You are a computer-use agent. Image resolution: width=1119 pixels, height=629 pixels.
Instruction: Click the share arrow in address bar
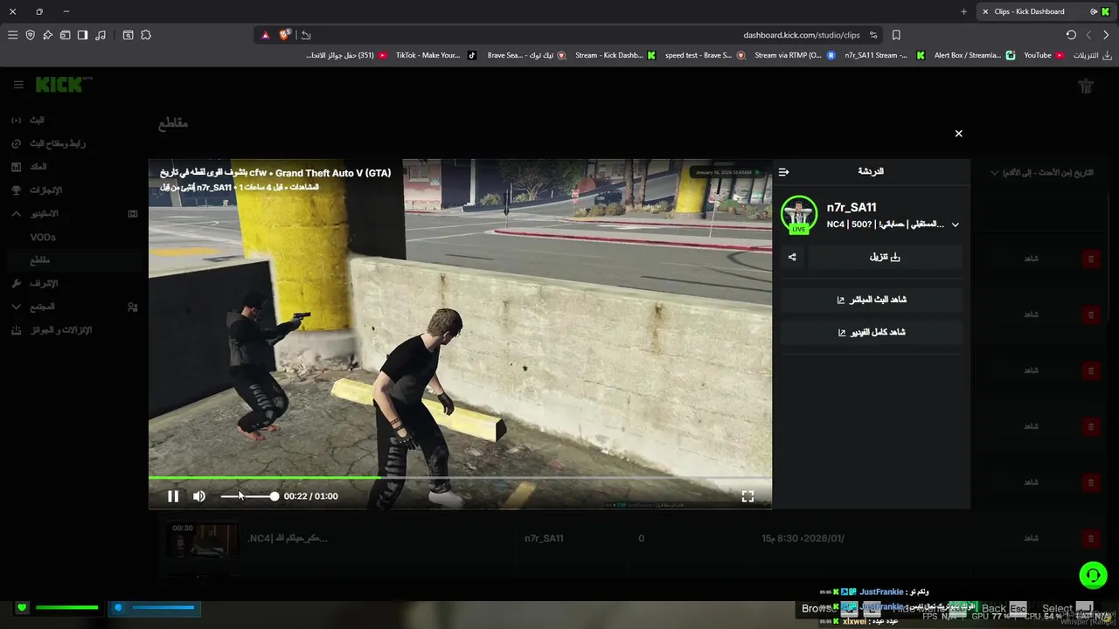click(305, 35)
